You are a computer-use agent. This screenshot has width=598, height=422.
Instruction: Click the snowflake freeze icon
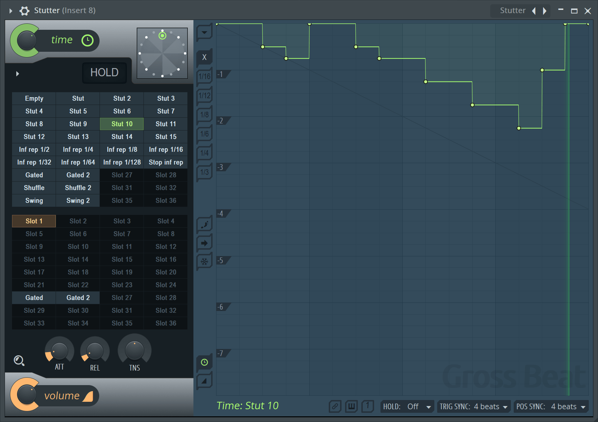click(204, 262)
